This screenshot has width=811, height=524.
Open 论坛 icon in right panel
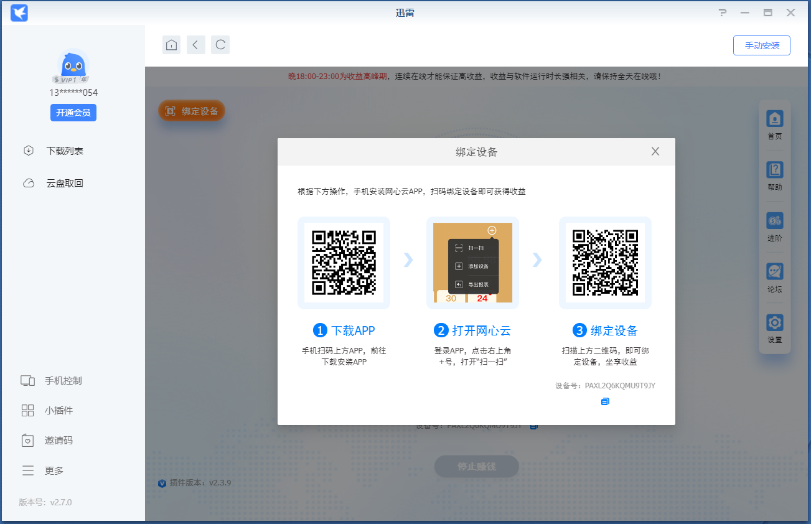[775, 272]
